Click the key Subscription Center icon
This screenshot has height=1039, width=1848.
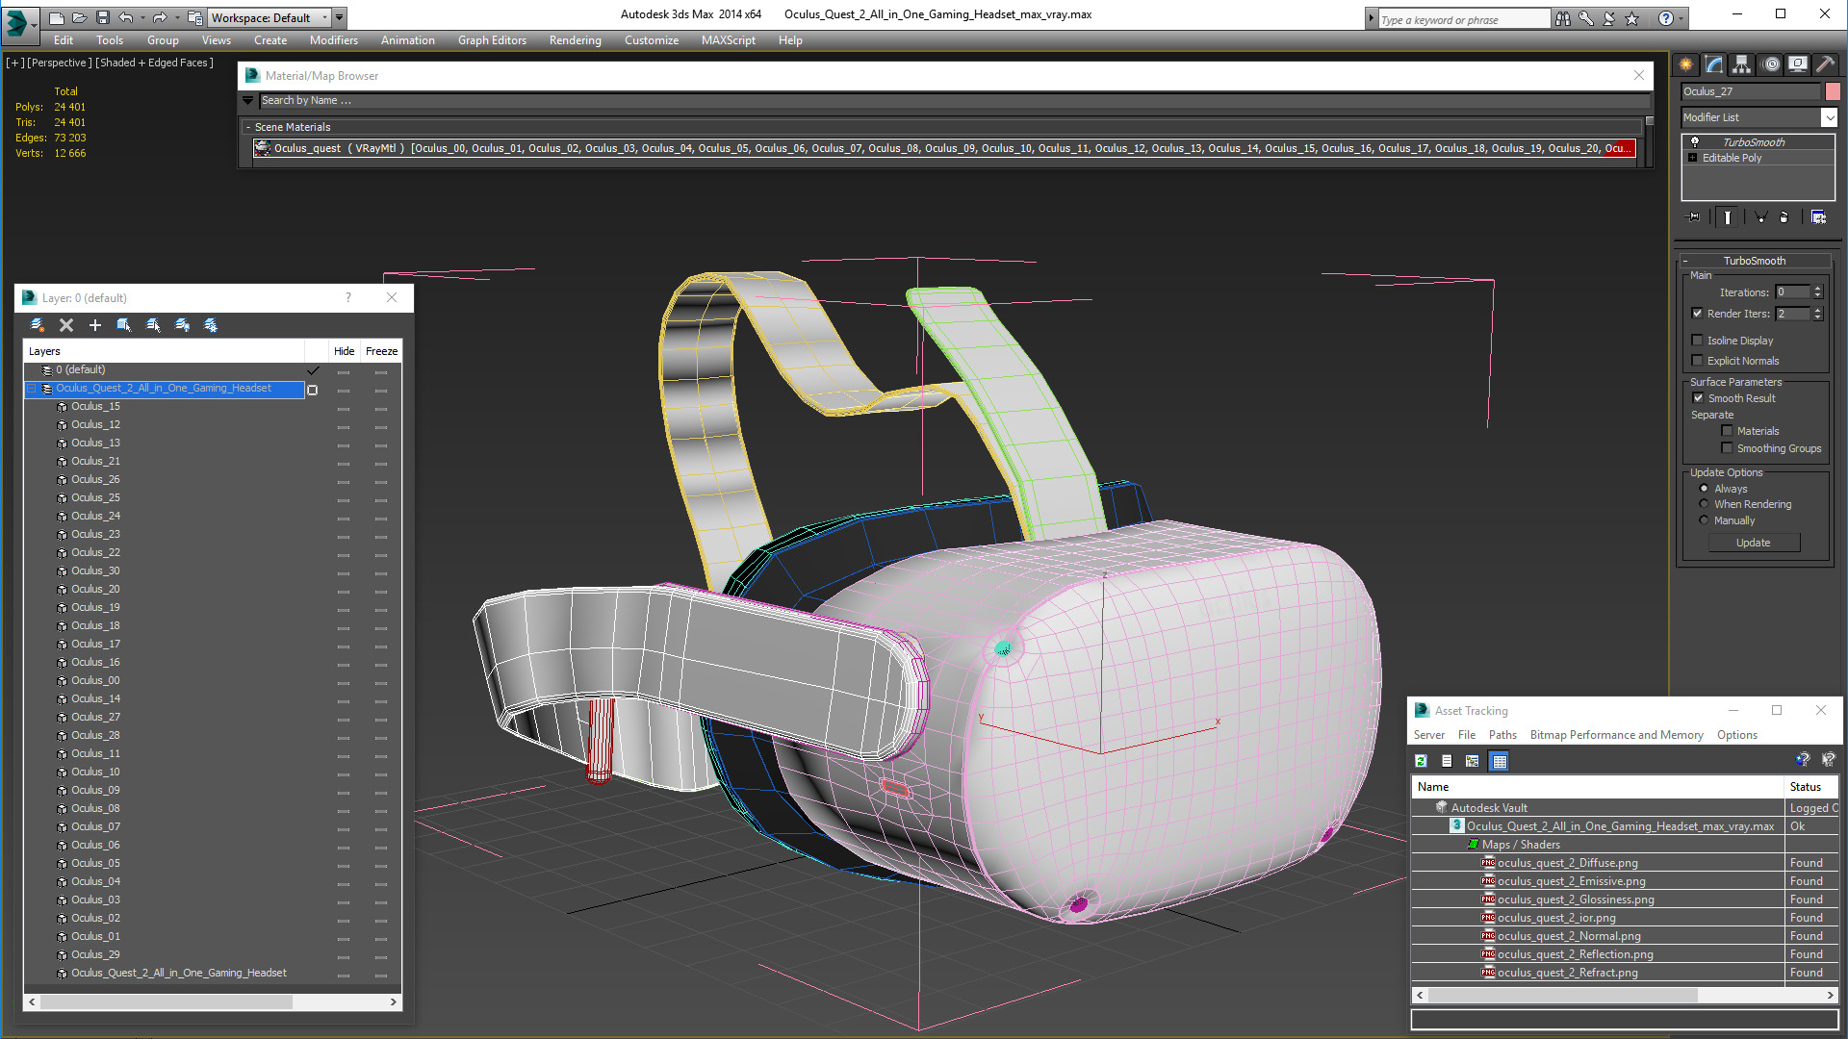[1585, 18]
